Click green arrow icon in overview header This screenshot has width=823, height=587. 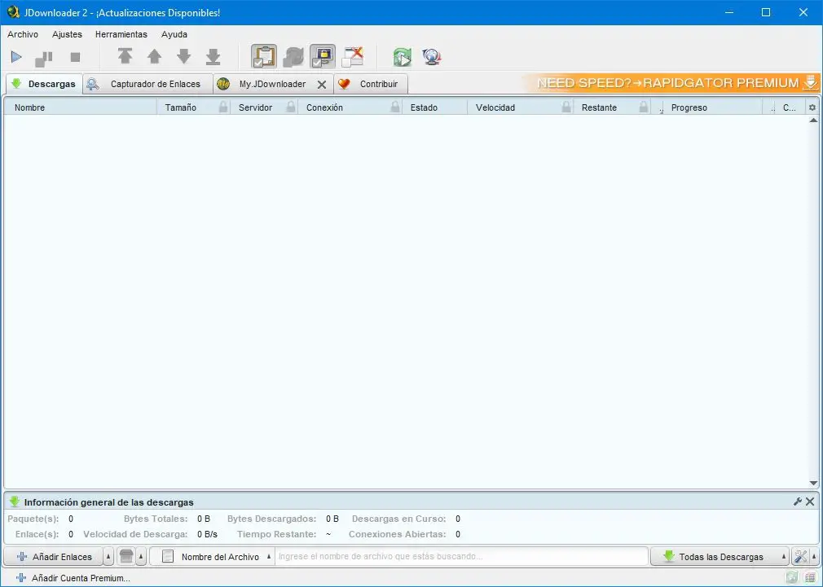click(x=14, y=502)
